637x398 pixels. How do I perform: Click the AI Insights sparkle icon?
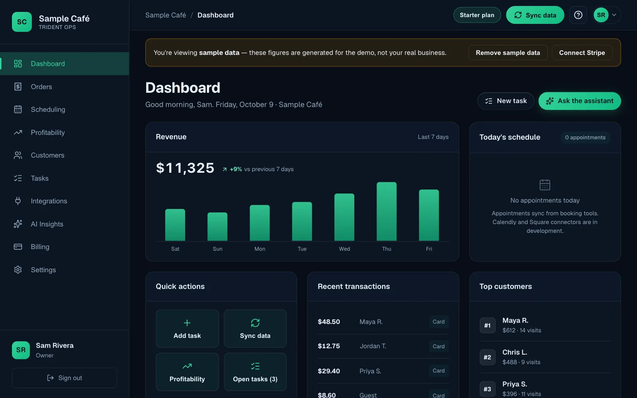point(18,224)
